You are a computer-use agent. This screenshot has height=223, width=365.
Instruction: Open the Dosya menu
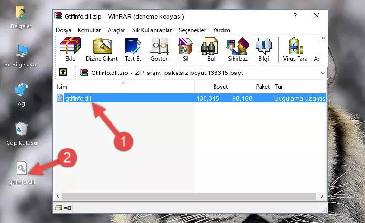(64, 30)
